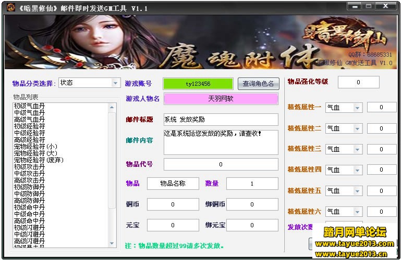The height and width of the screenshot is (260, 402).
Task: Select 中级经验符 in the item list
Action: point(29,133)
